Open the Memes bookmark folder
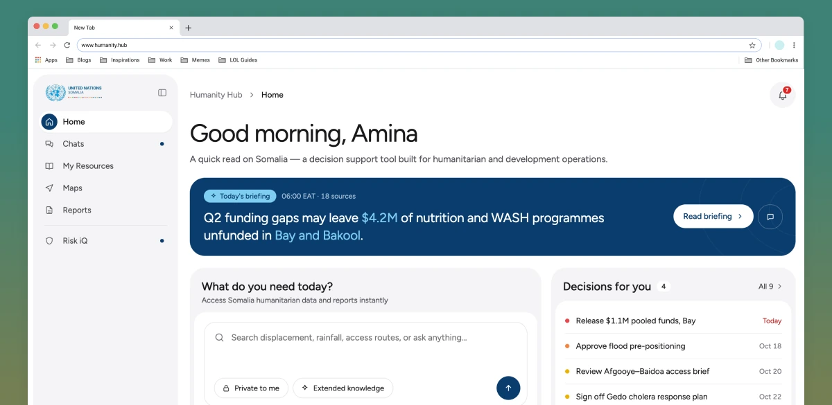Screen dimensions: 832x405 click(195, 60)
